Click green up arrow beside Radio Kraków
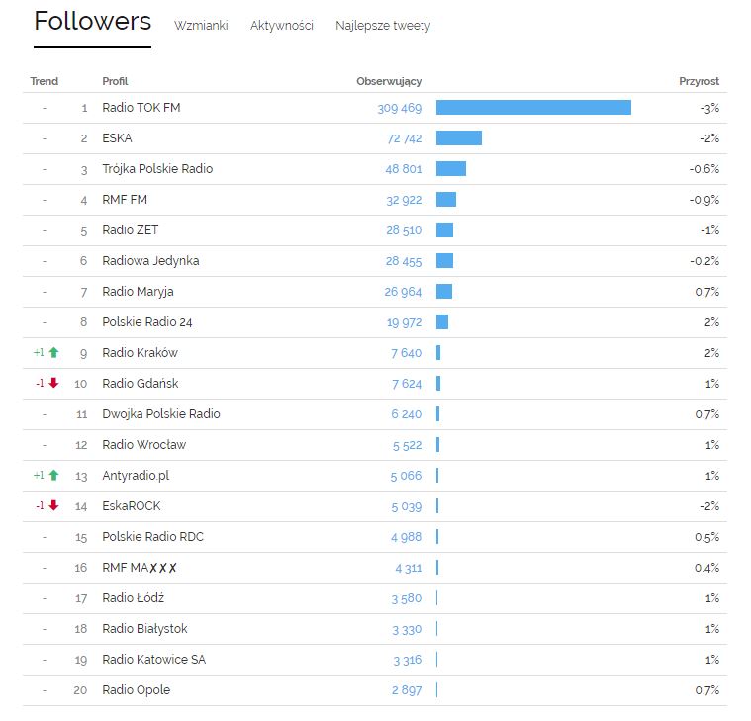This screenshot has height=721, width=751. 54,353
